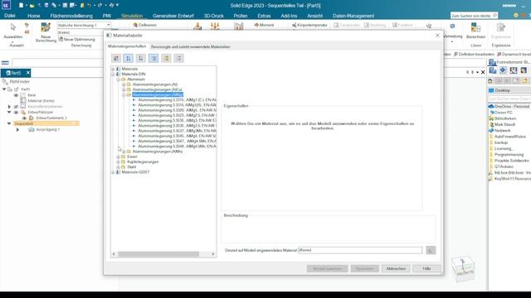Collapse the Aluminium folder
Screen dimensions: 531x298
[119, 79]
